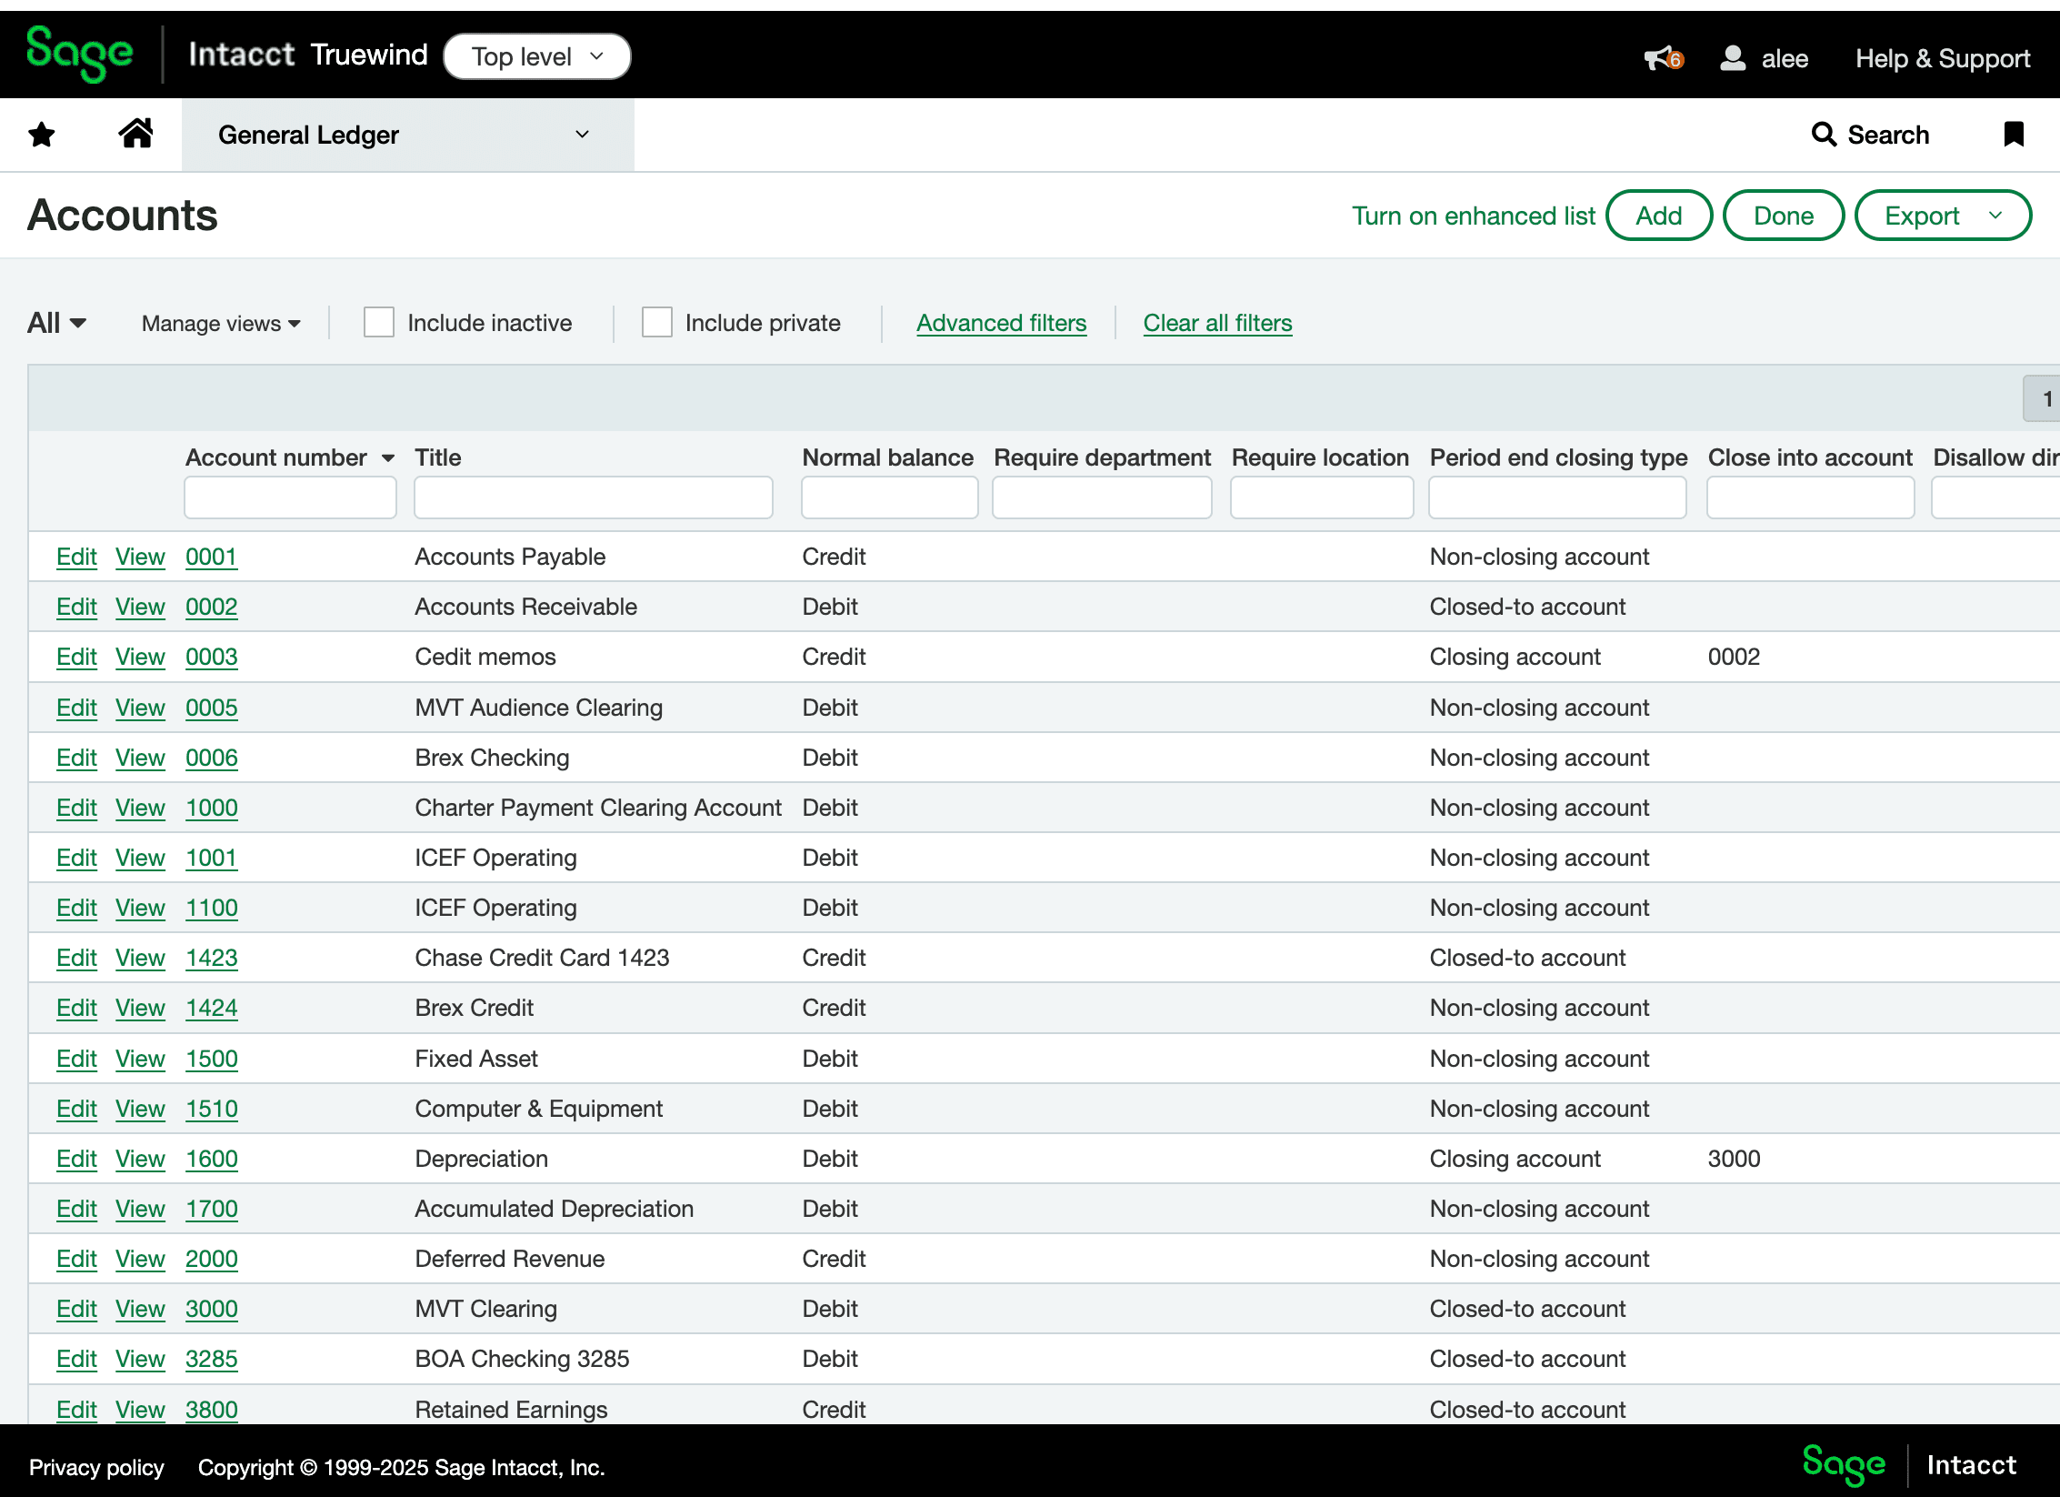Viewport: 2060px width, 1497px height.
Task: Select 'Chase Credit Card 1423' title cell
Action: 542,958
